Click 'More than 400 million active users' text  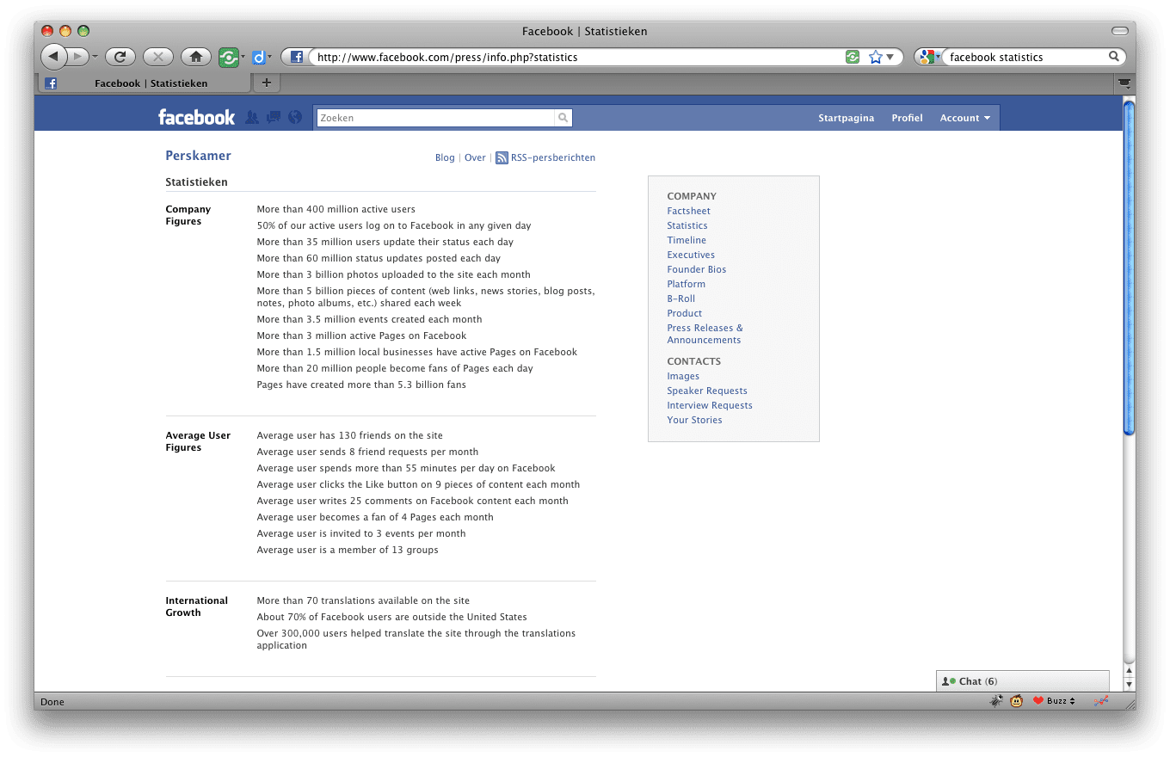pos(336,209)
